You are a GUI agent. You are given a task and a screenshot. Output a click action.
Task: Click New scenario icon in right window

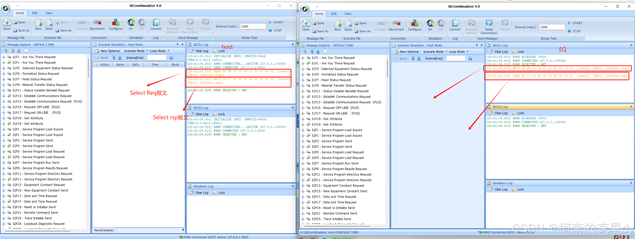click(x=337, y=25)
